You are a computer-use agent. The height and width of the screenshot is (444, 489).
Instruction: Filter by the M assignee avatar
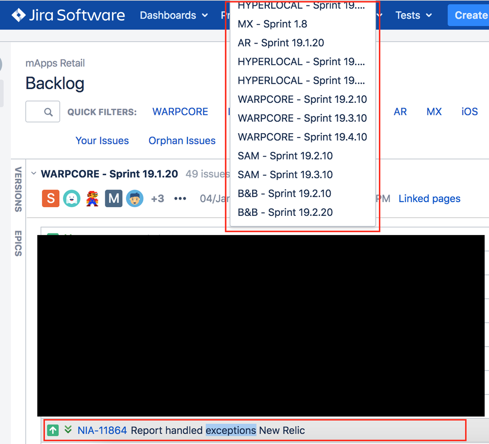point(114,199)
